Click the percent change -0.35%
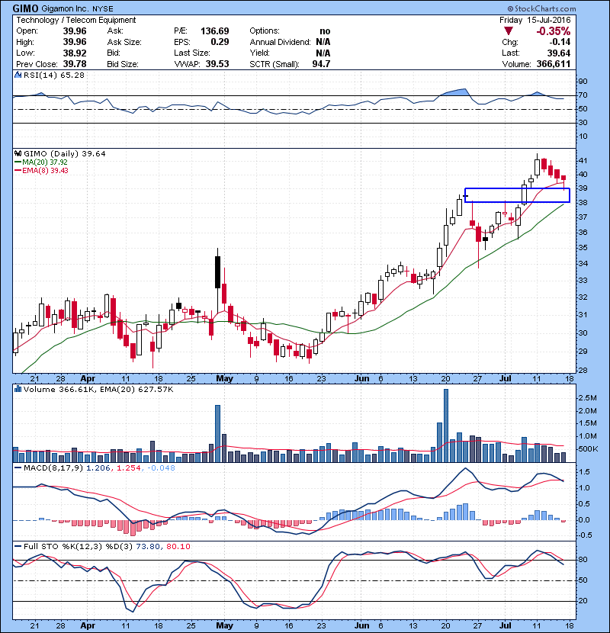 [x=553, y=31]
